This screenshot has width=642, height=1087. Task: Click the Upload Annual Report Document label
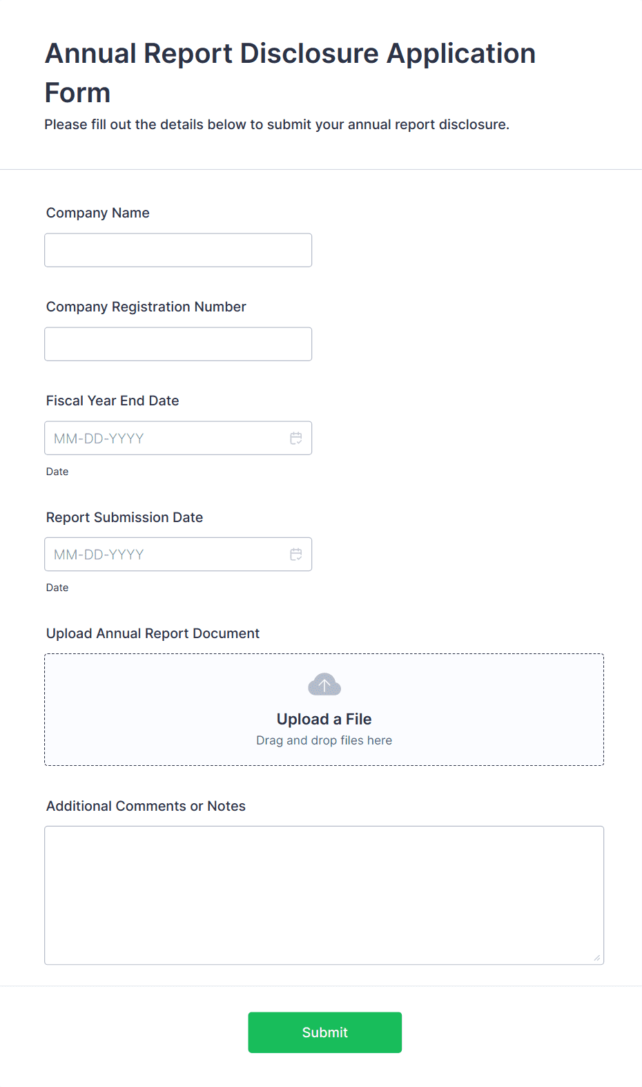(153, 633)
